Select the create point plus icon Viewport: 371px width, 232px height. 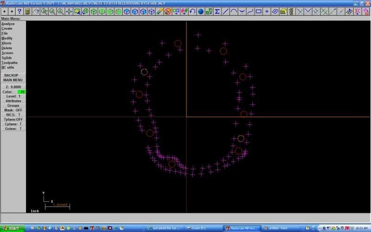pos(267,11)
